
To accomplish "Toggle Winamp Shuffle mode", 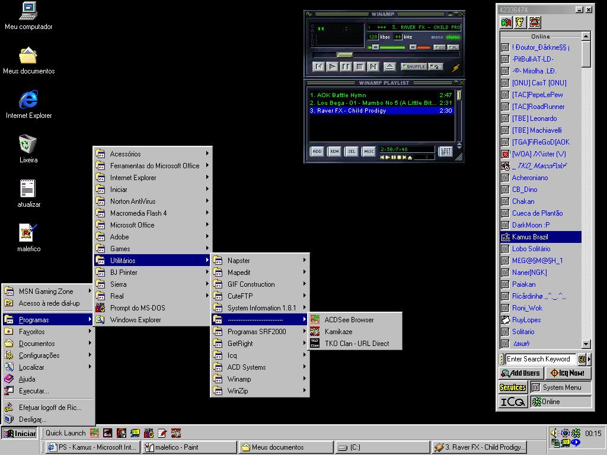I will click(413, 66).
